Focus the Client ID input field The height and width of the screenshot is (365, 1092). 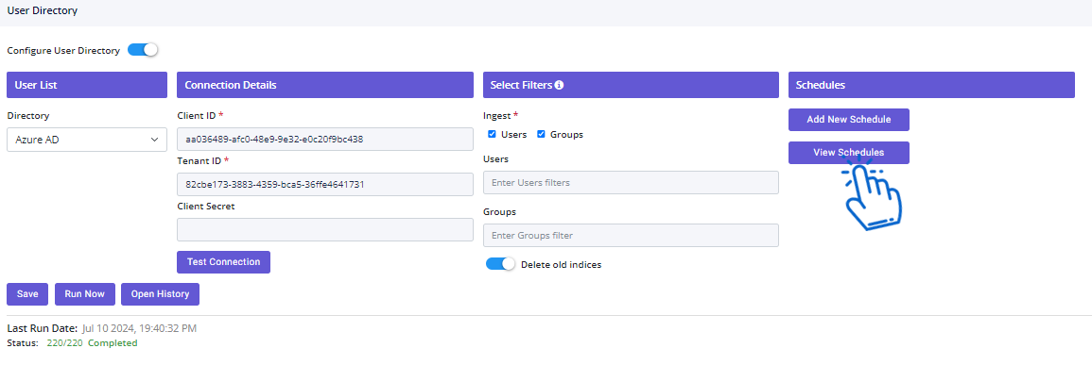(x=325, y=139)
